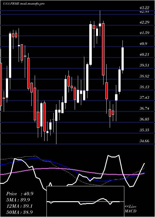Open the Live MACD inset chart
The width and height of the screenshot is (155, 217).
pos(85,201)
